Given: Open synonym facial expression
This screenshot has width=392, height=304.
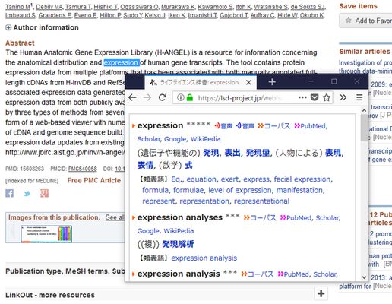Looking at the screenshot, I should [302, 179].
